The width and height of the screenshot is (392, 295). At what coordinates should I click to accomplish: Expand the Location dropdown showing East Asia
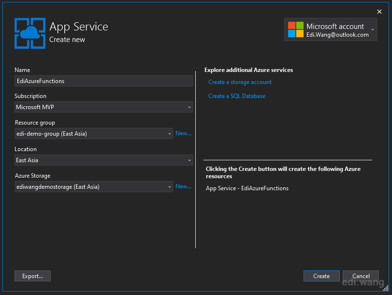(x=103, y=160)
